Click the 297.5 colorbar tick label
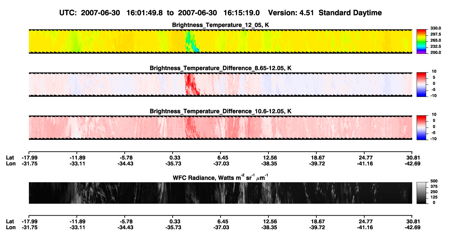 click(435, 35)
